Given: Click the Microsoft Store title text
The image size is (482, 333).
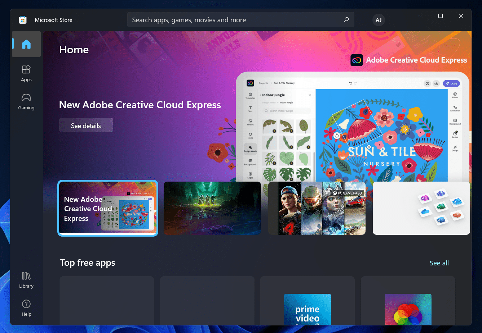Looking at the screenshot, I should pos(54,20).
